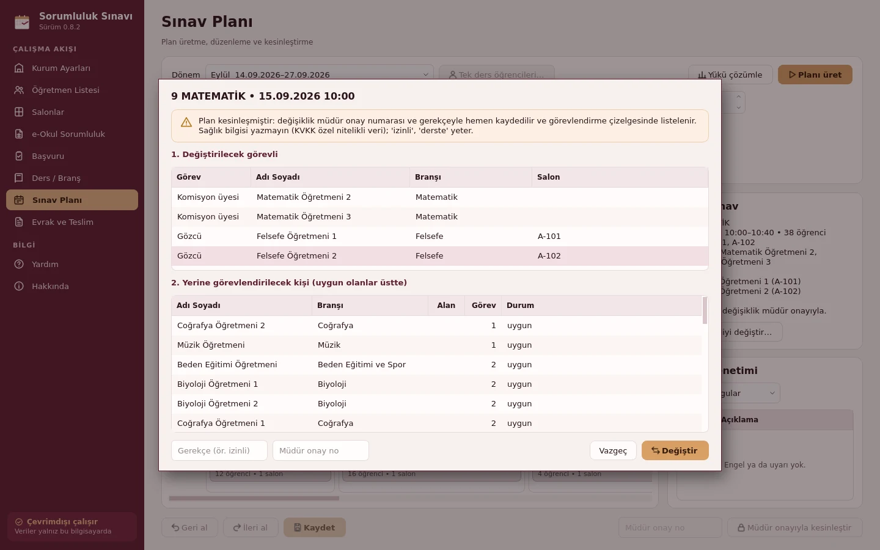Select Matematik Öğretmeni 3 row

click(440, 217)
